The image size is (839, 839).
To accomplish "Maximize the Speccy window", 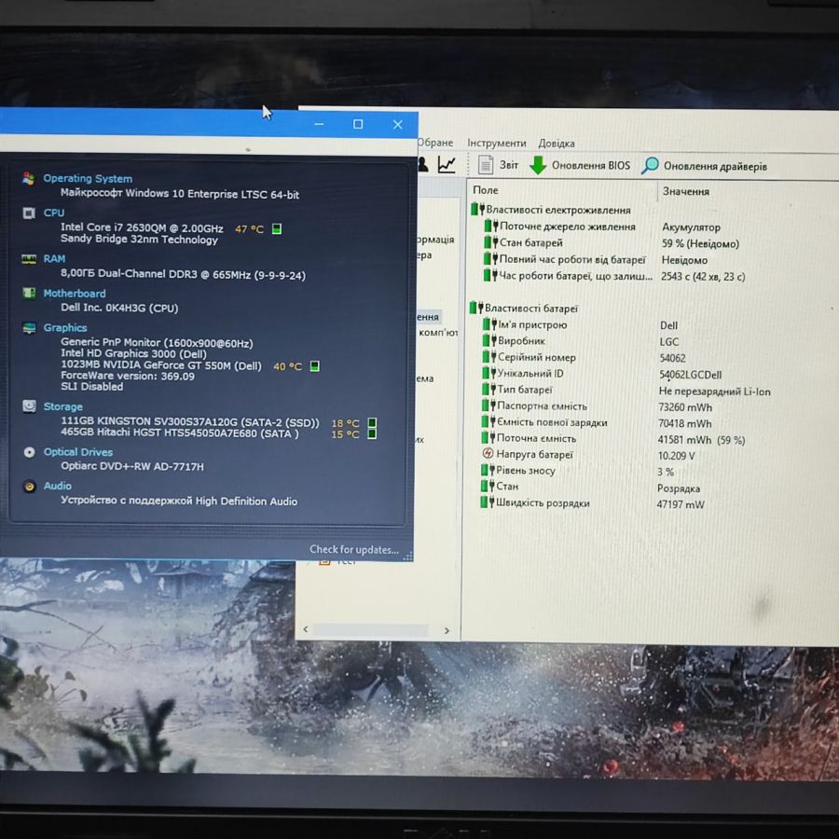I will tap(358, 124).
